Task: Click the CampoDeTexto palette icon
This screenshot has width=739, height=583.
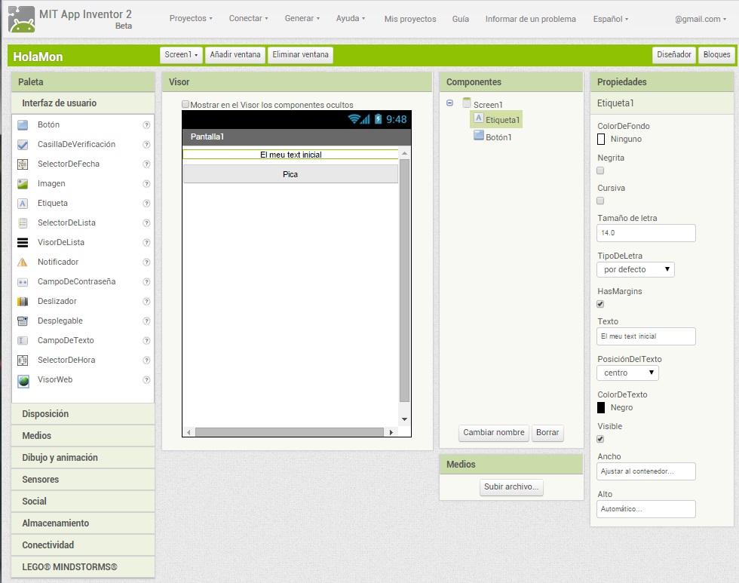Action: (x=23, y=341)
